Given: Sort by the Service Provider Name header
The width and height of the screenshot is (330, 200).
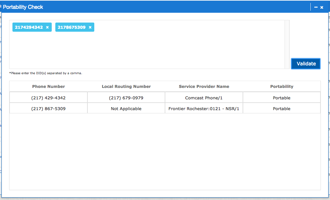Looking at the screenshot, I should click(204, 86).
